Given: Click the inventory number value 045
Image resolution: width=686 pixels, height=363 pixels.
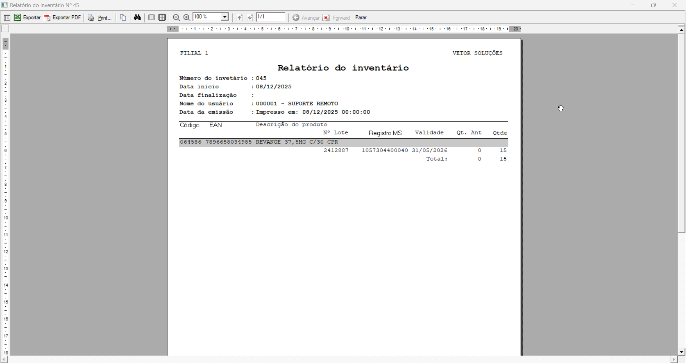Looking at the screenshot, I should 262,78.
